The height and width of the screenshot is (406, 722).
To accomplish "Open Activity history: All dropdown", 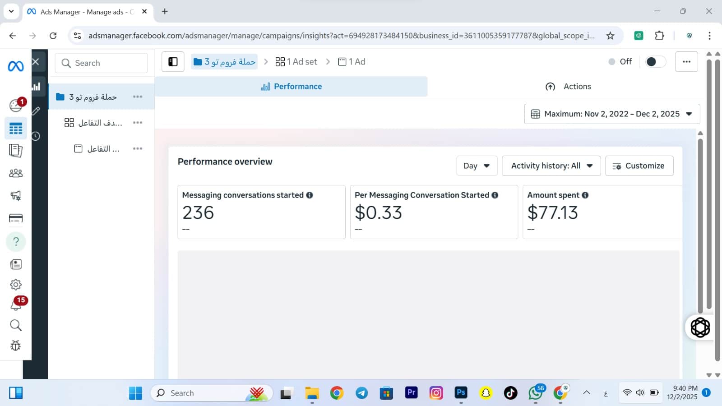I will 551,166.
